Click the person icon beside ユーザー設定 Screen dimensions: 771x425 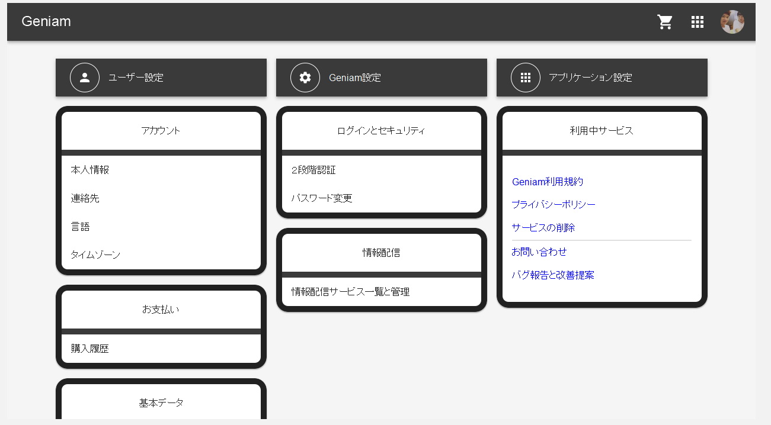85,78
